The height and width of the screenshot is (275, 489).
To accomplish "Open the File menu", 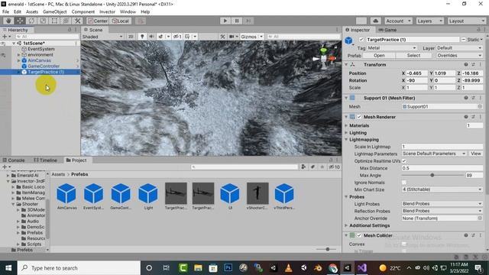I will click(x=5, y=12).
